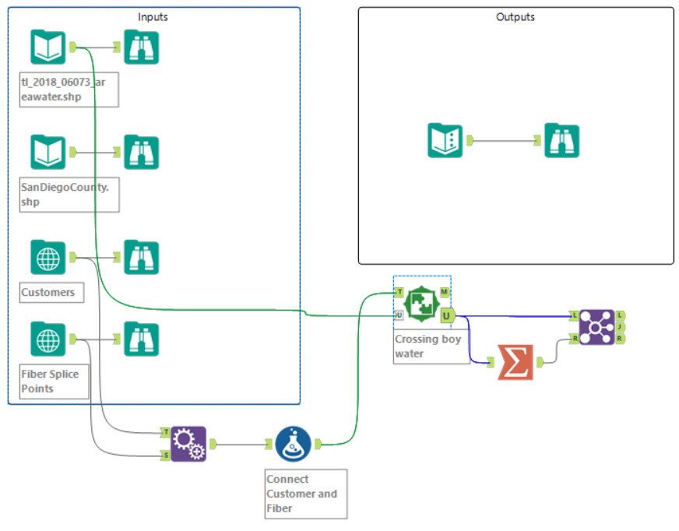Click the Browse tool inside Outputs container
Image resolution: width=679 pixels, height=531 pixels.
(561, 140)
